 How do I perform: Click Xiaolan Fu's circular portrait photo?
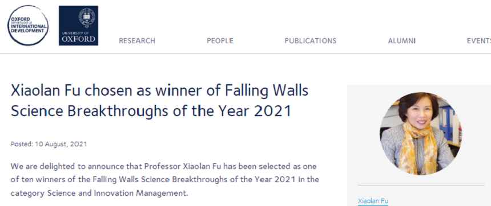[421, 133]
